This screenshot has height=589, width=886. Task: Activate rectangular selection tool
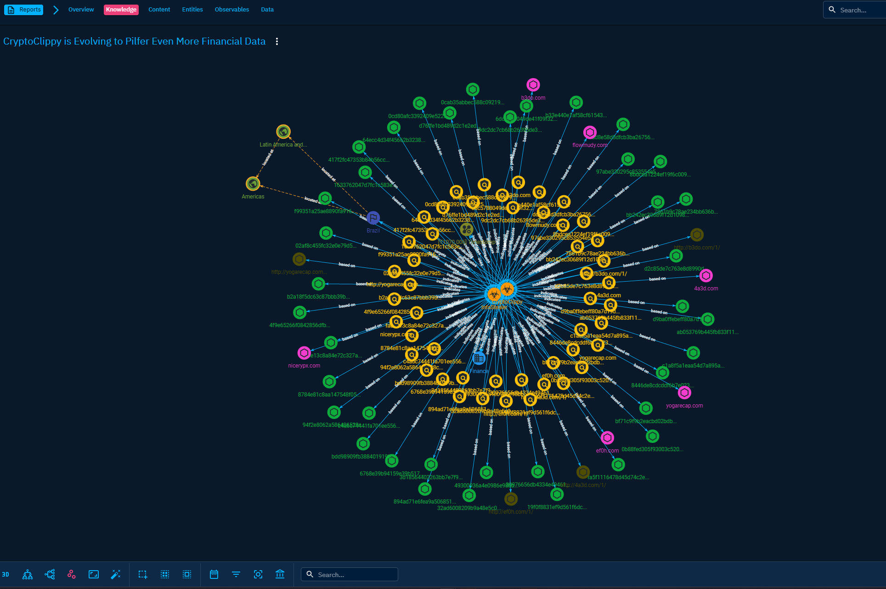[143, 574]
